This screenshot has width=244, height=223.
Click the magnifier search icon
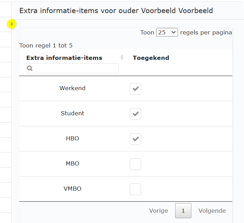pos(30,68)
